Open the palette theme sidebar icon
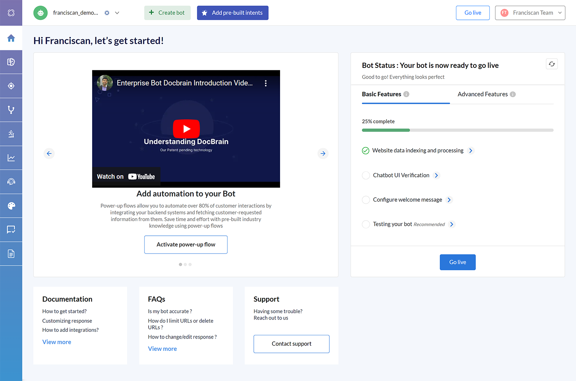 tap(11, 206)
